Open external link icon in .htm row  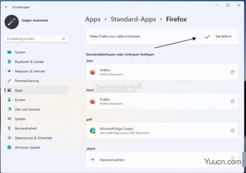pos(232,72)
